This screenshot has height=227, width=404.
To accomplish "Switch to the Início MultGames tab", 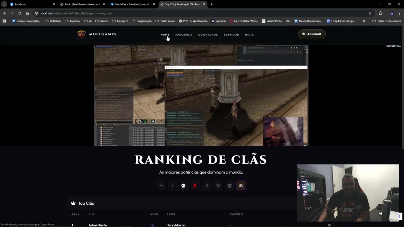I will pos(82,4).
